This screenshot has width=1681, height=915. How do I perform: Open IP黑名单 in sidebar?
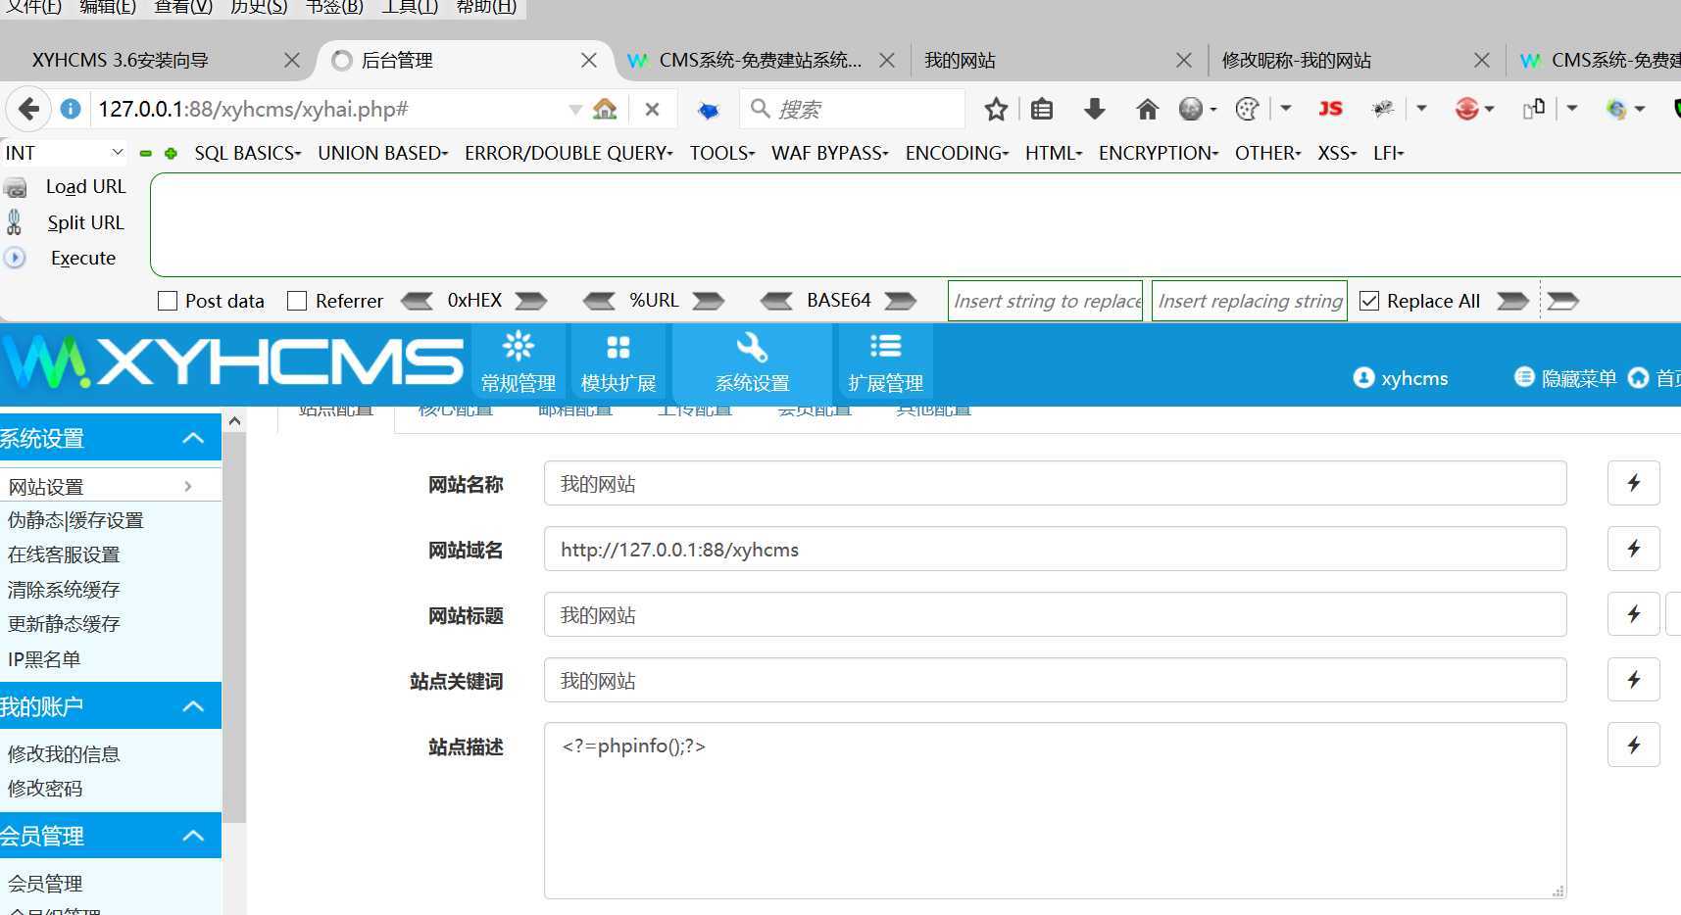point(44,659)
